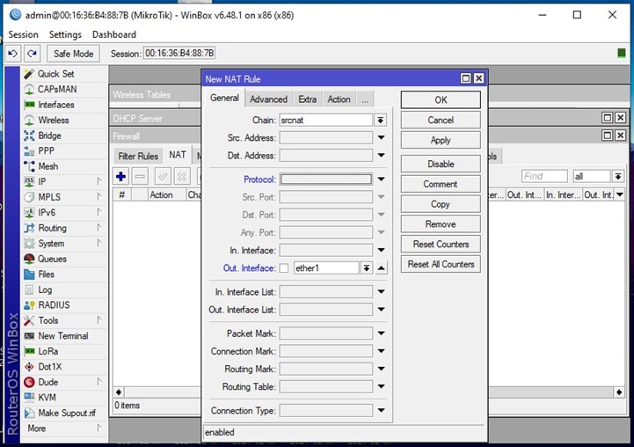Click Comment button
This screenshot has height=447, width=634.
tap(441, 184)
